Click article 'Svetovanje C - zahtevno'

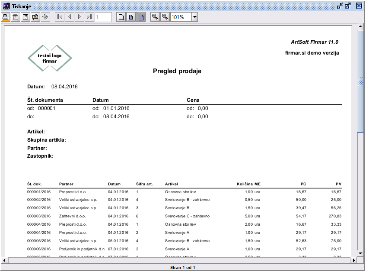coord(188,216)
